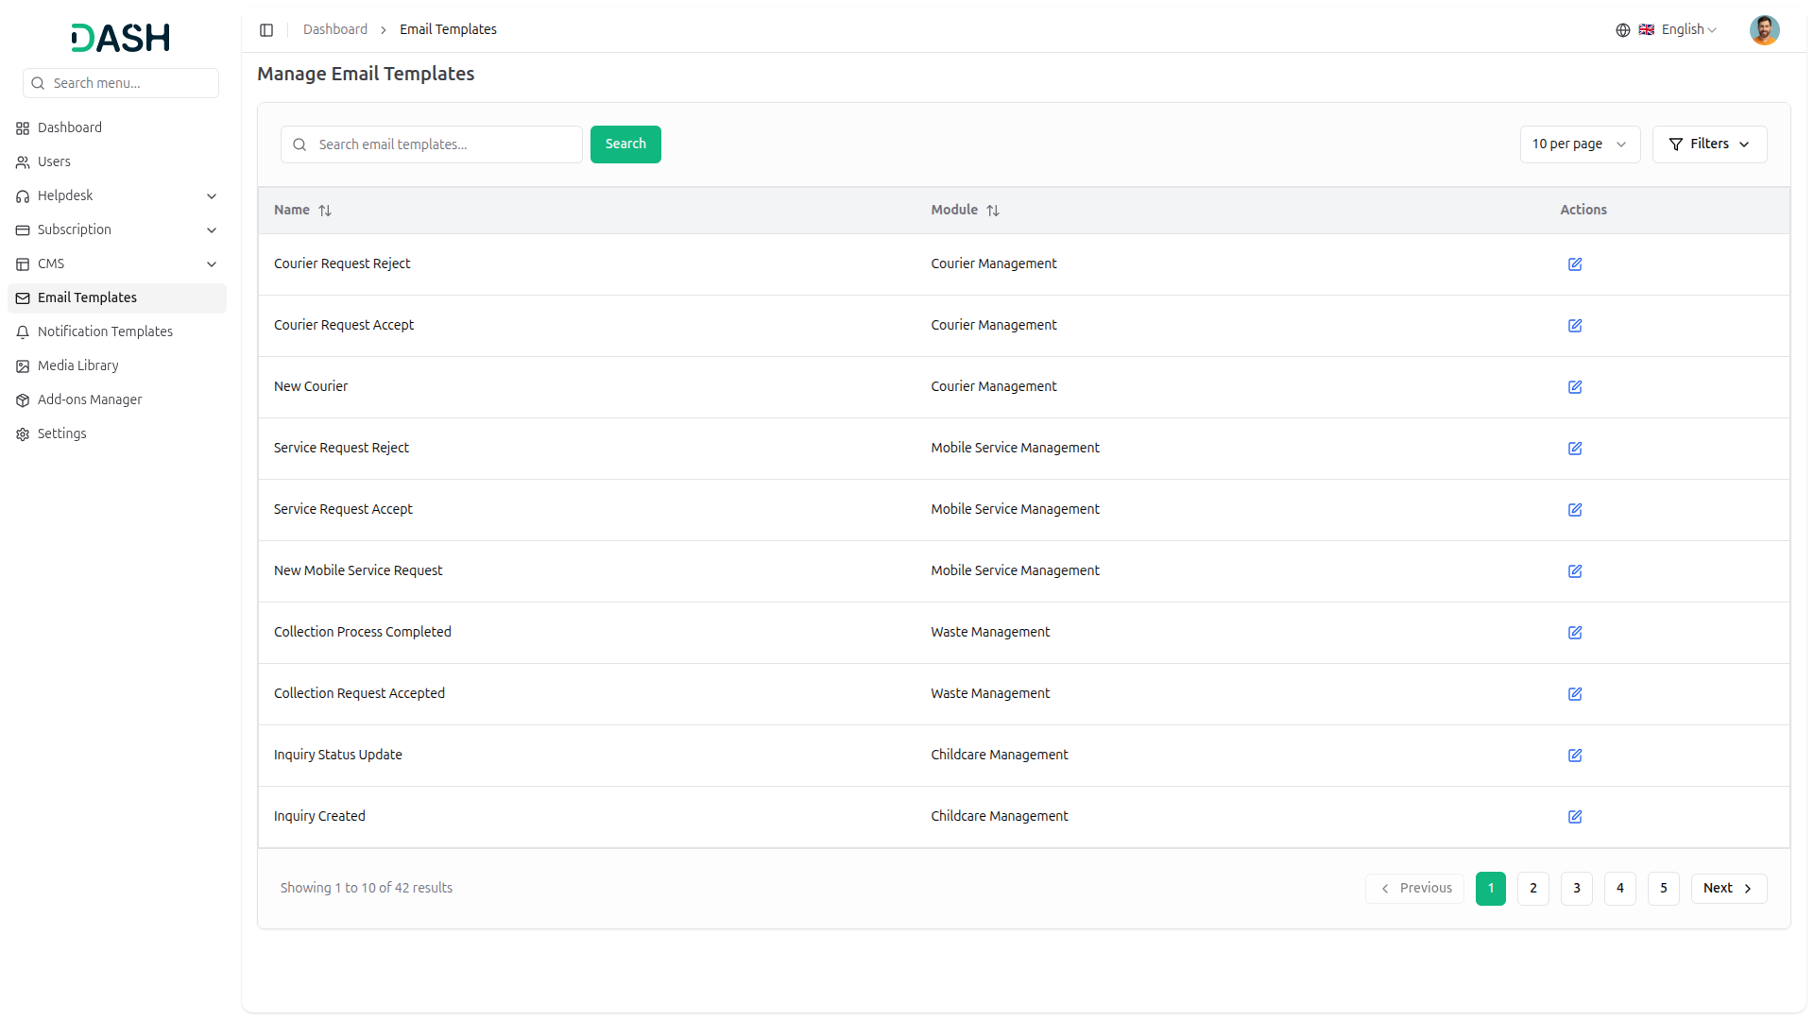The width and height of the screenshot is (1814, 1020).
Task: Click the green Search button
Action: tap(625, 144)
